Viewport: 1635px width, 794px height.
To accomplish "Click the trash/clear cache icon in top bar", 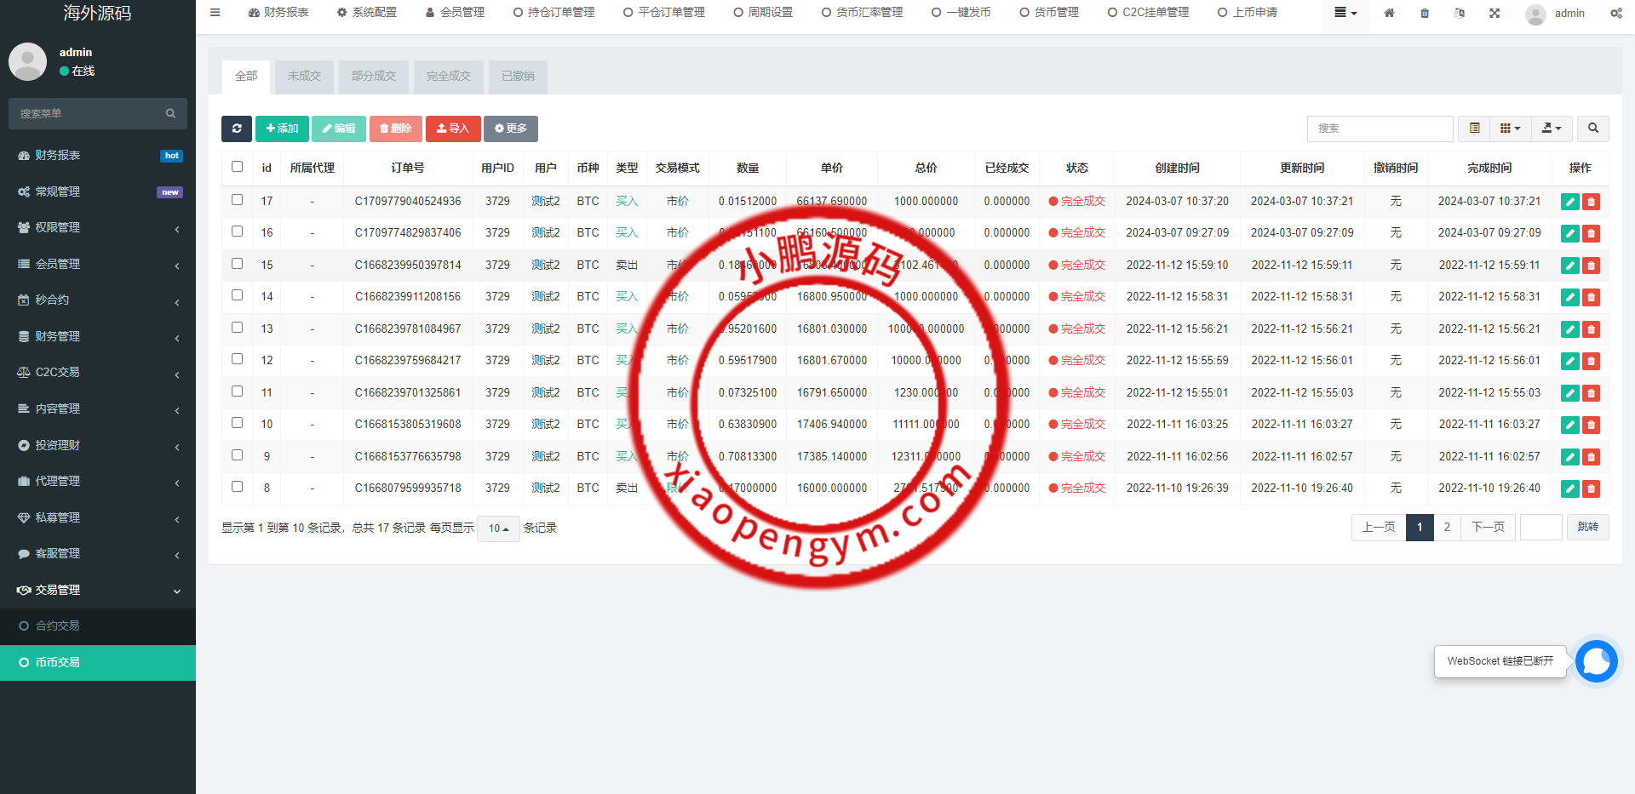I will coord(1424,13).
